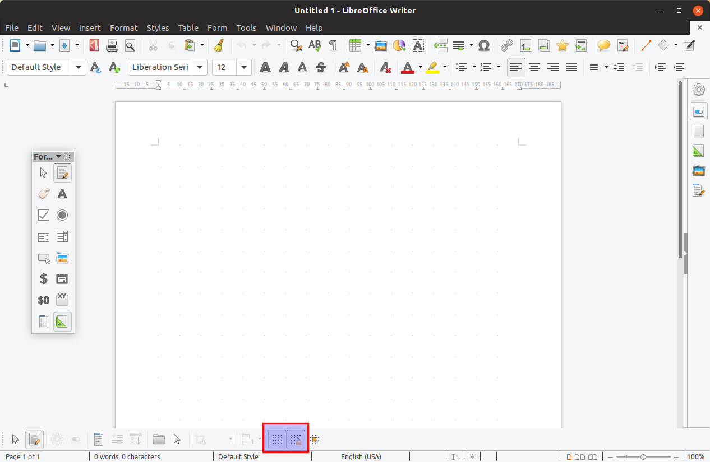
Task: Click the Clone Formatting paintbrush icon
Action: pyautogui.click(x=219, y=45)
